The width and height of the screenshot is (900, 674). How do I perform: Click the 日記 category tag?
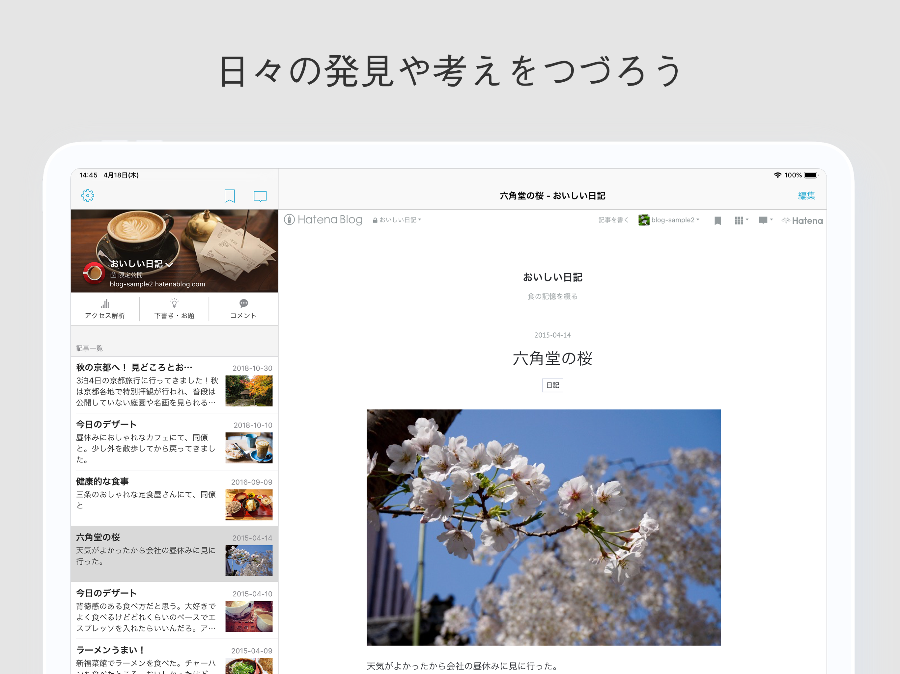tap(552, 385)
